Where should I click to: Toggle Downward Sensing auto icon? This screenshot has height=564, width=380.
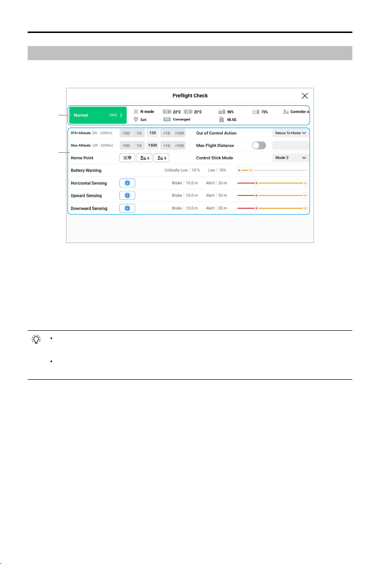click(x=127, y=208)
